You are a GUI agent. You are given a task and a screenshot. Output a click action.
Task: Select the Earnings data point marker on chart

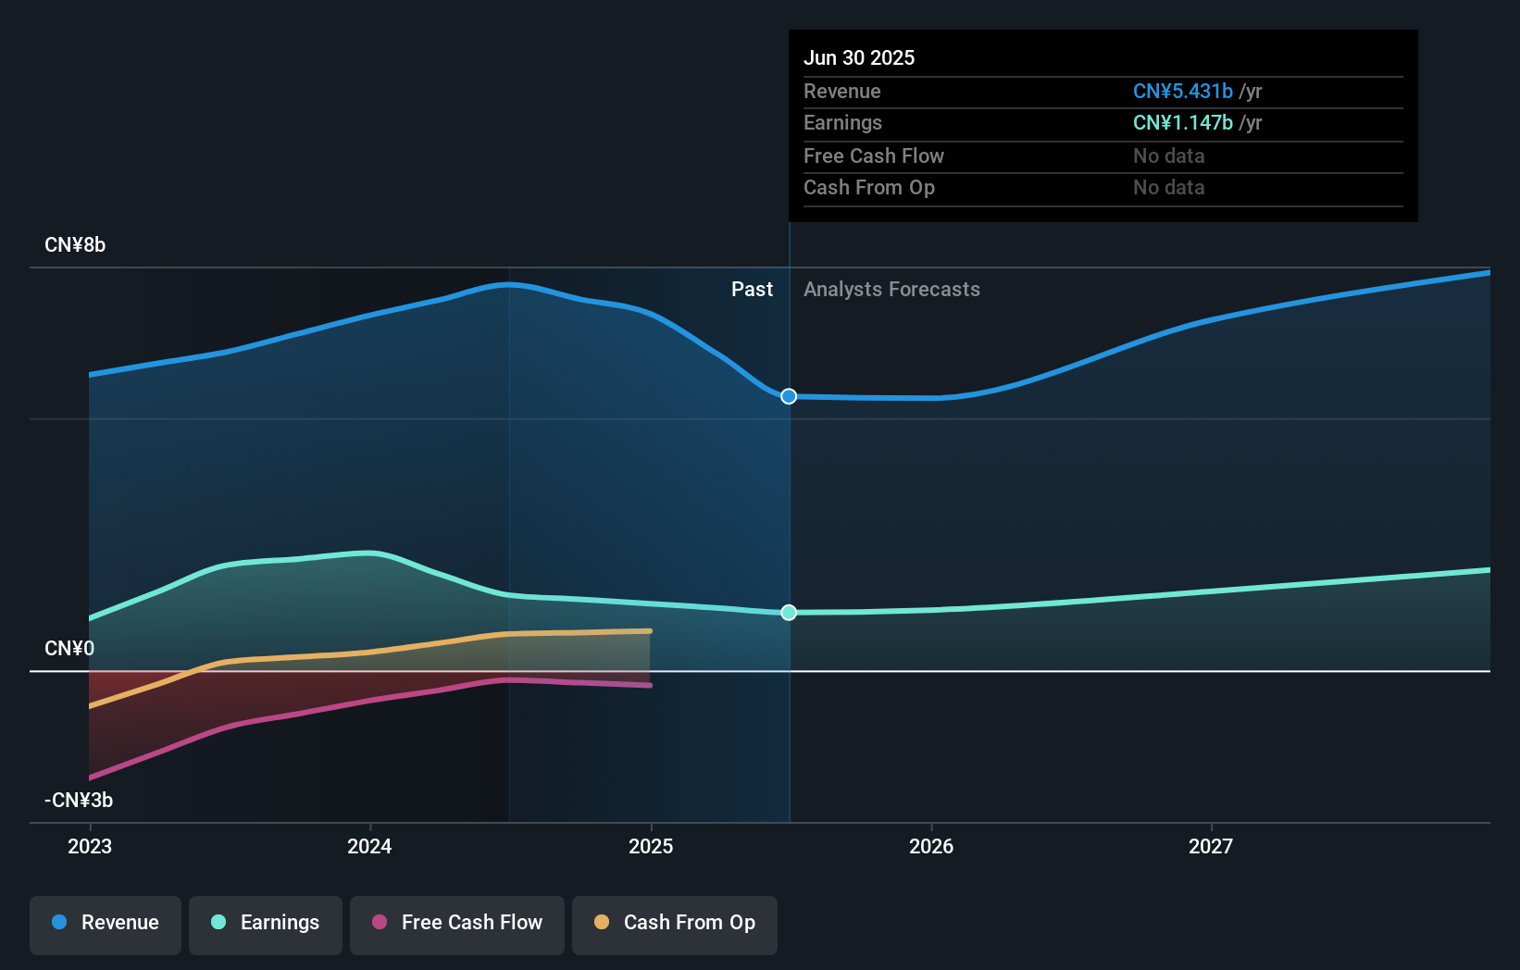[x=789, y=612]
